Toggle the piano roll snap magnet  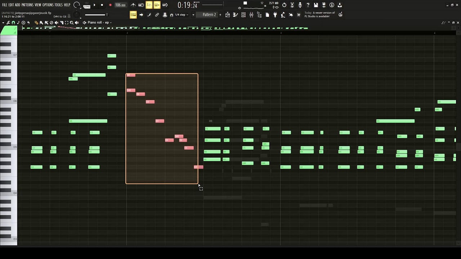click(x=13, y=22)
